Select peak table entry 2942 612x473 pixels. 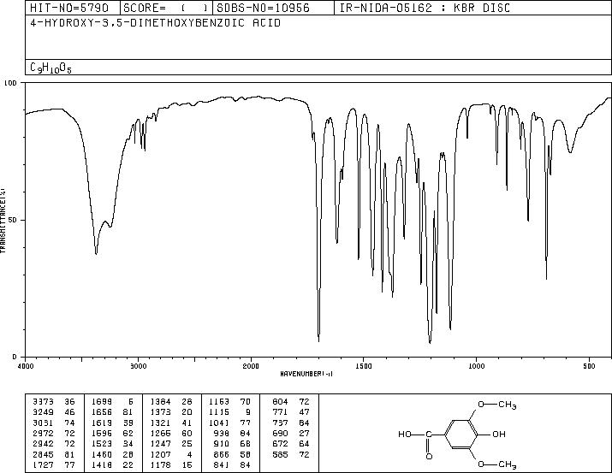53,444
